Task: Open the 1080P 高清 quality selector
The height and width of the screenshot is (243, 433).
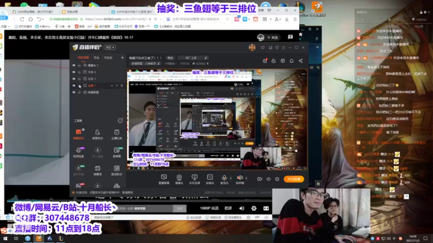Action: (209, 208)
